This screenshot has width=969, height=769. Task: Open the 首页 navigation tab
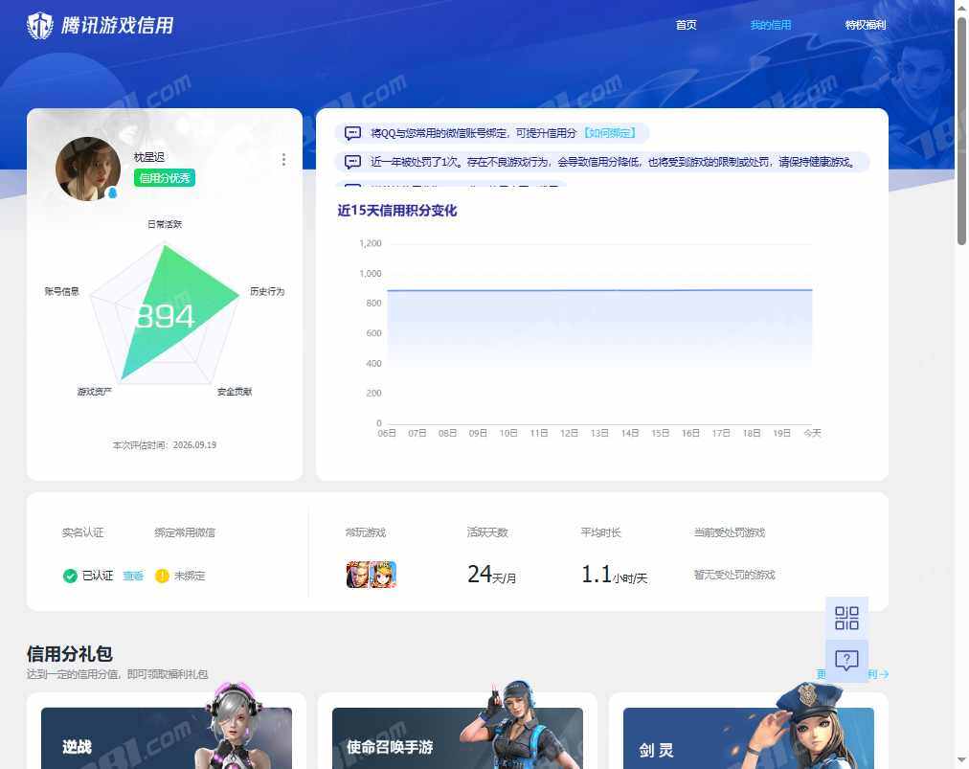coord(686,25)
